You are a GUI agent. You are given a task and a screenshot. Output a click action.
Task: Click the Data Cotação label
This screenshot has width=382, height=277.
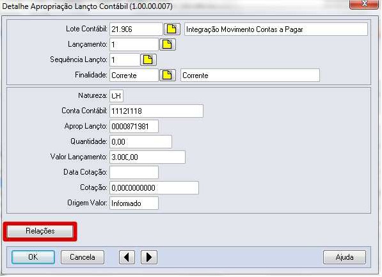(x=85, y=172)
